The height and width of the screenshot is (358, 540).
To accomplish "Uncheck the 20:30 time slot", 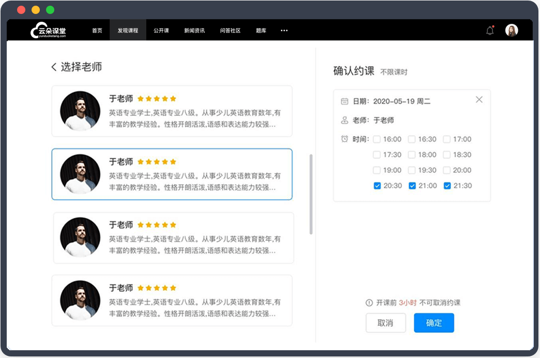I will (377, 186).
